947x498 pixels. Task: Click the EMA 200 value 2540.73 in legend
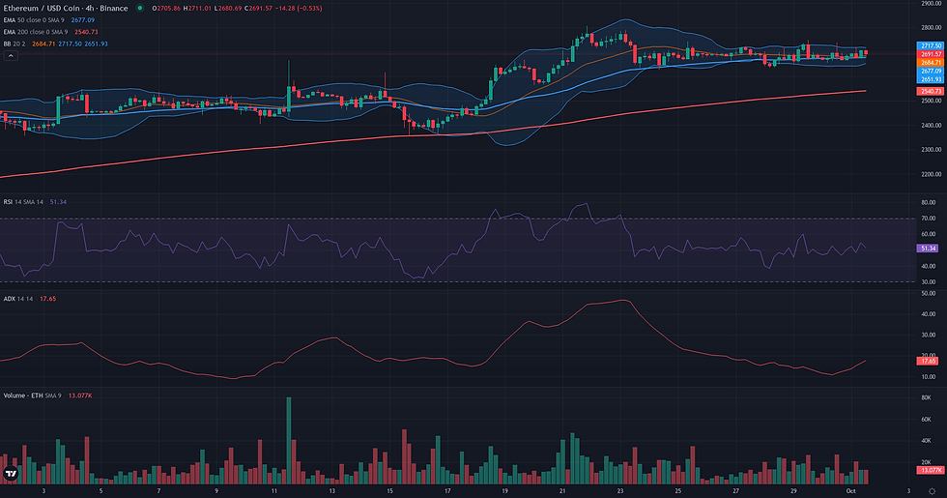coord(86,32)
